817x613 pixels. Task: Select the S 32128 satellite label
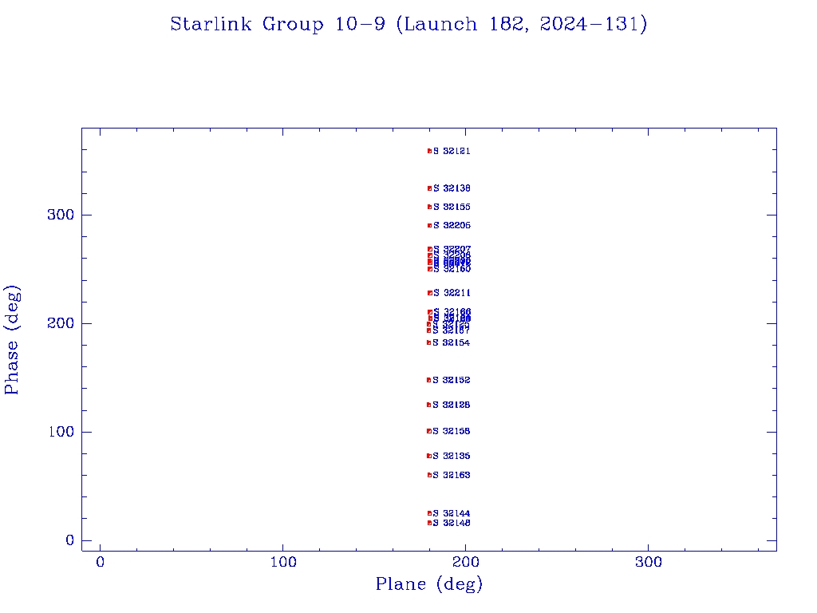452,405
